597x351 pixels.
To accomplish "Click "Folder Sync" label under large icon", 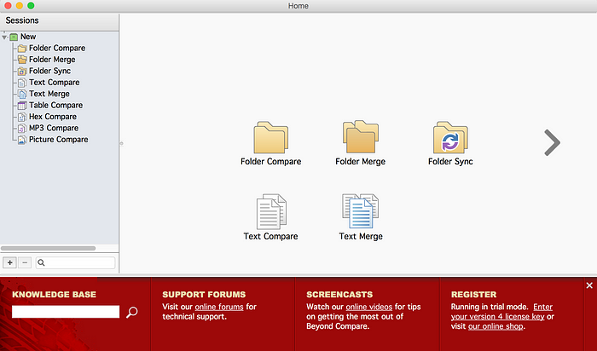I will click(450, 162).
